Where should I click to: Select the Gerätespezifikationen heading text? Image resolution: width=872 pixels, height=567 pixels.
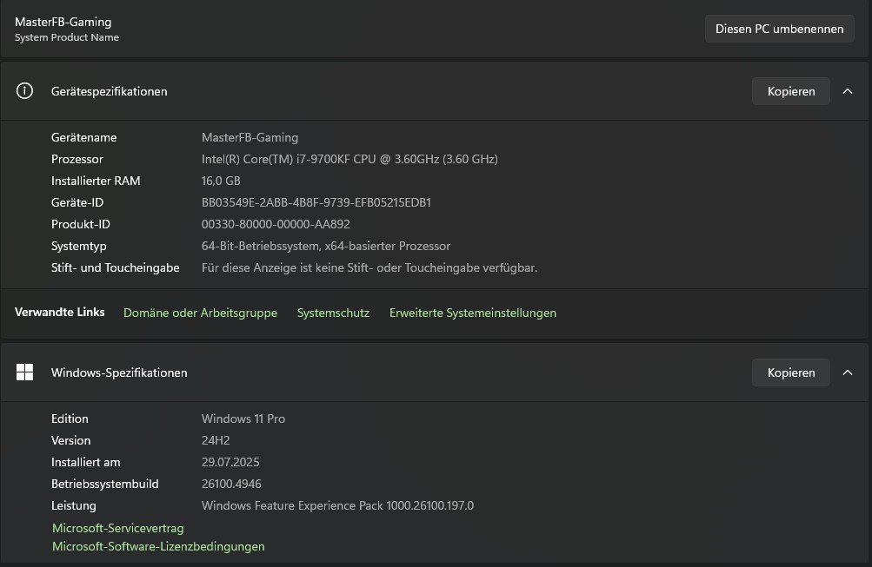coord(109,92)
